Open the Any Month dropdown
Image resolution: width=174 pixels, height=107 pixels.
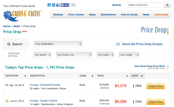point(43,55)
